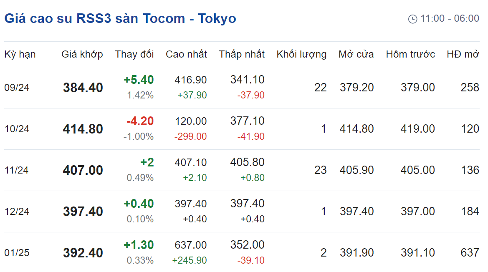This screenshot has width=488, height=272.
Task: Select the Kỳ hạn column header
Action: [x=20, y=54]
